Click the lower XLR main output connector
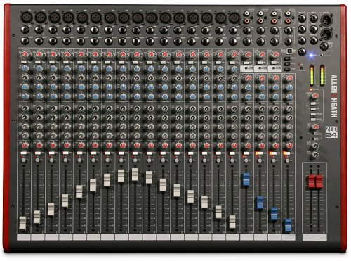 click(326, 34)
